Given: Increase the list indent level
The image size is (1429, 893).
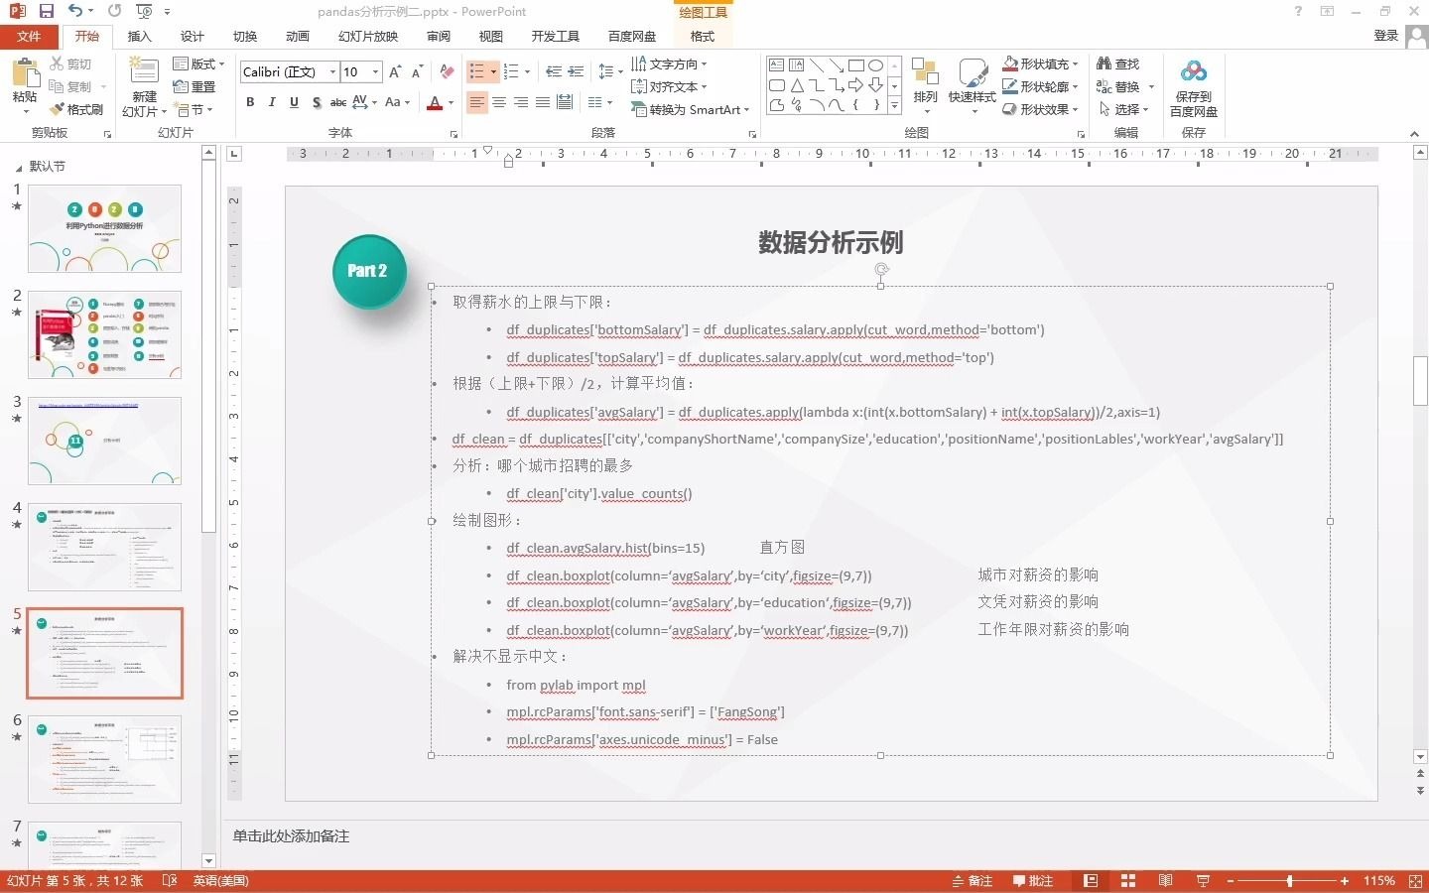Looking at the screenshot, I should point(577,71).
